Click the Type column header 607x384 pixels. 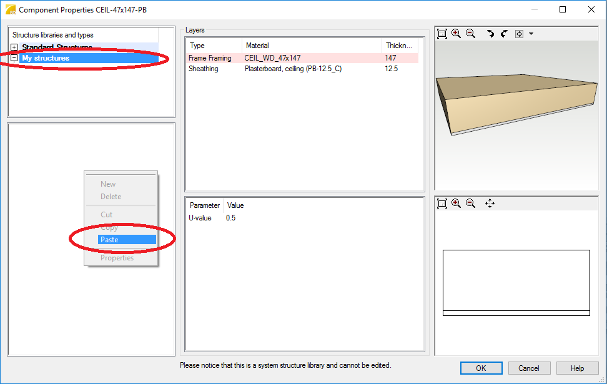[x=214, y=46]
